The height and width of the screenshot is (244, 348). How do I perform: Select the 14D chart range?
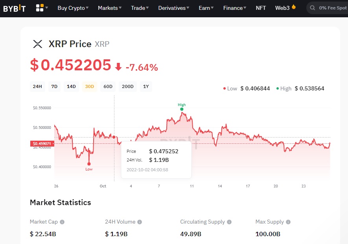[71, 86]
